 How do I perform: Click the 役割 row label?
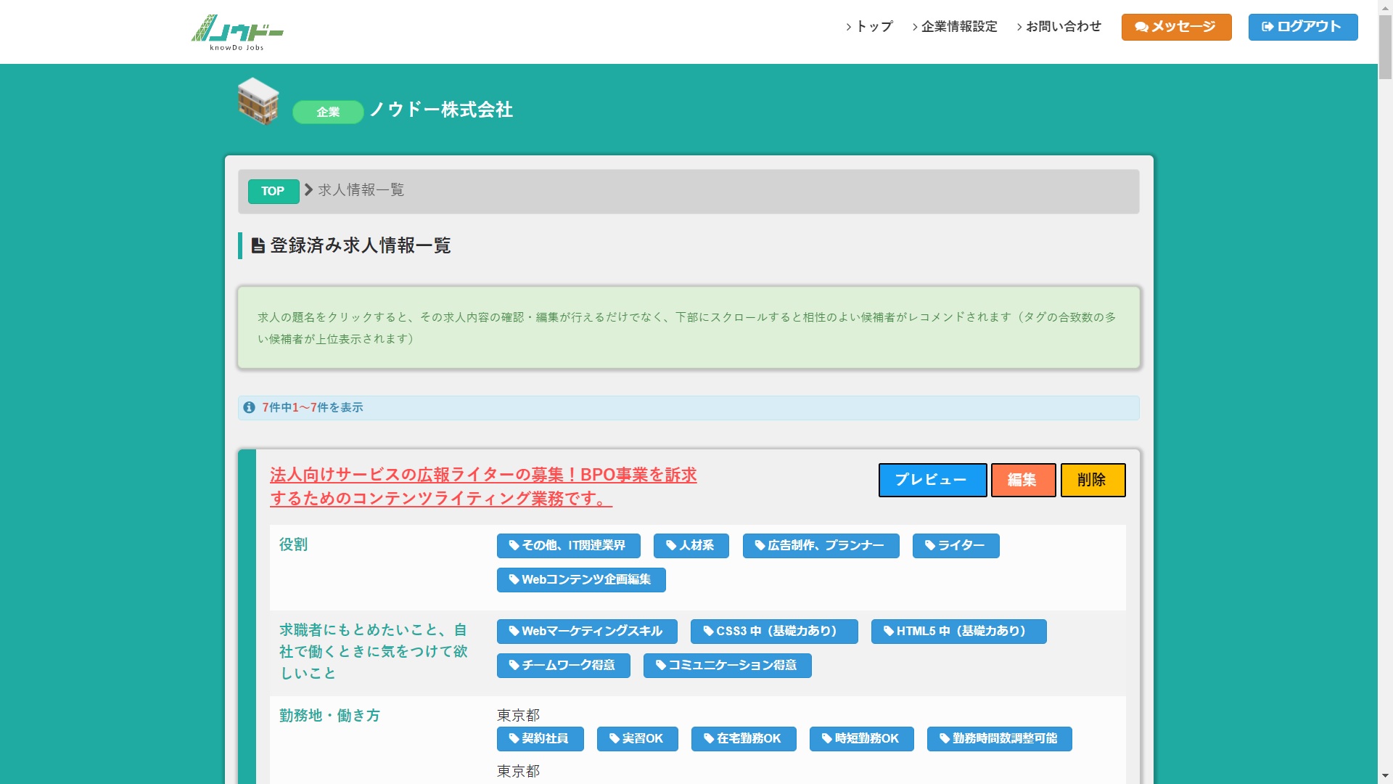(293, 544)
